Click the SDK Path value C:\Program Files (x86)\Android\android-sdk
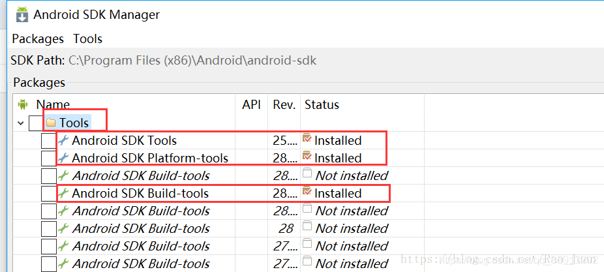 [192, 61]
